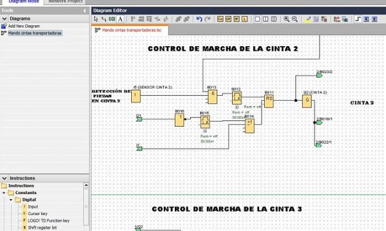Select the Instructions root folder
The height and width of the screenshot is (231, 386).
[21, 186]
